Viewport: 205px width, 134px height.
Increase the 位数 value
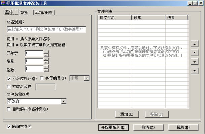46,67
